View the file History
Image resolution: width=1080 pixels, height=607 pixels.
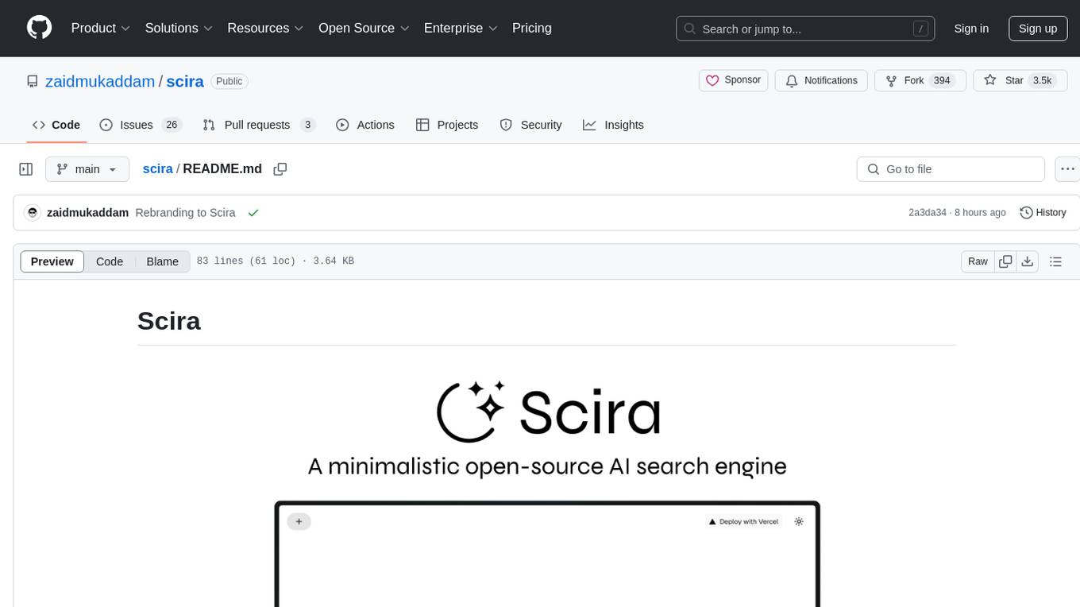1043,212
